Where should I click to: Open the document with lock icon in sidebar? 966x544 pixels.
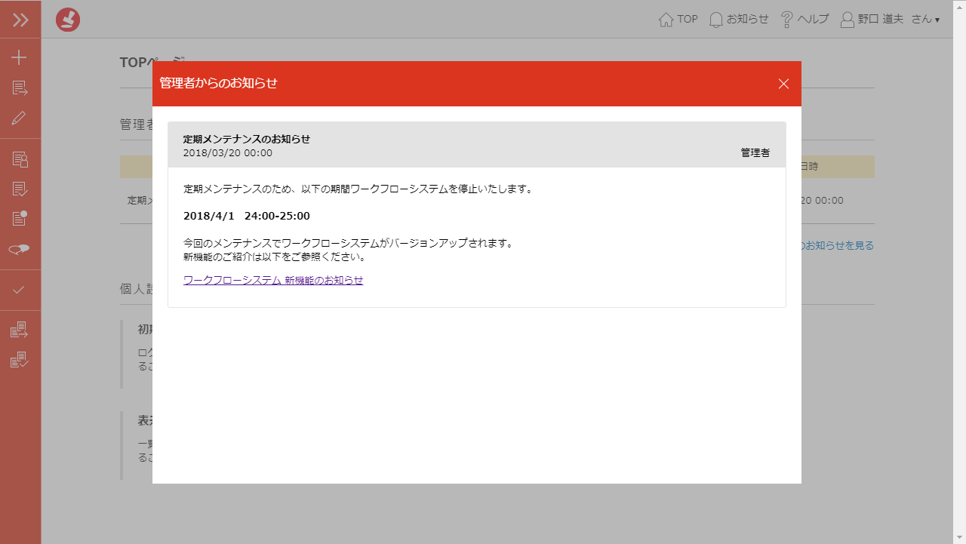20,159
